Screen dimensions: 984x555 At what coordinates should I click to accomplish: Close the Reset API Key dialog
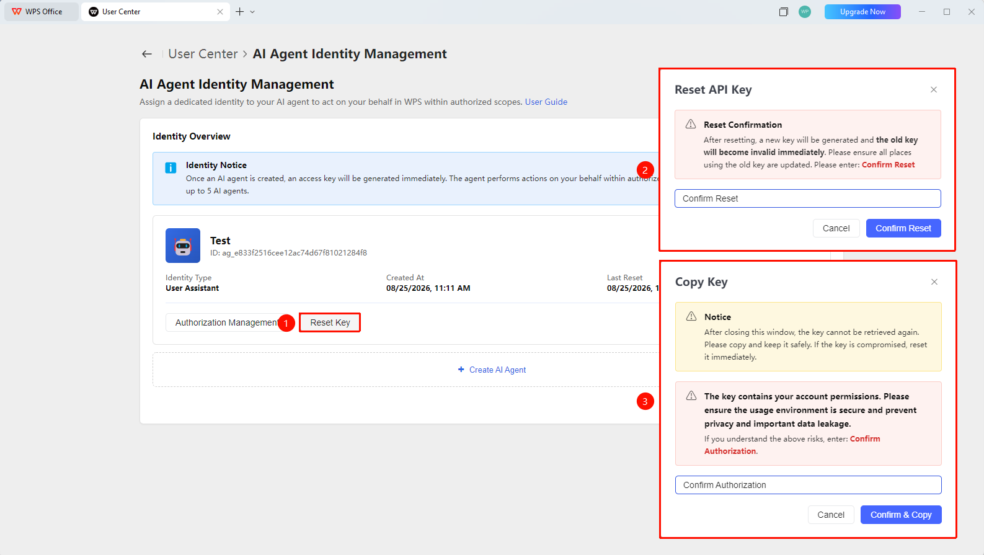934,90
